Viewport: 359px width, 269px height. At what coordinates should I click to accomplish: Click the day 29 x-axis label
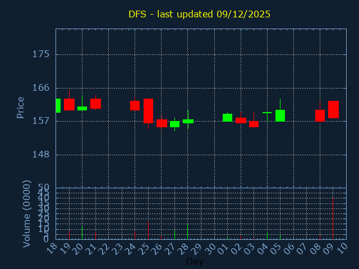pyautogui.click(x=197, y=249)
